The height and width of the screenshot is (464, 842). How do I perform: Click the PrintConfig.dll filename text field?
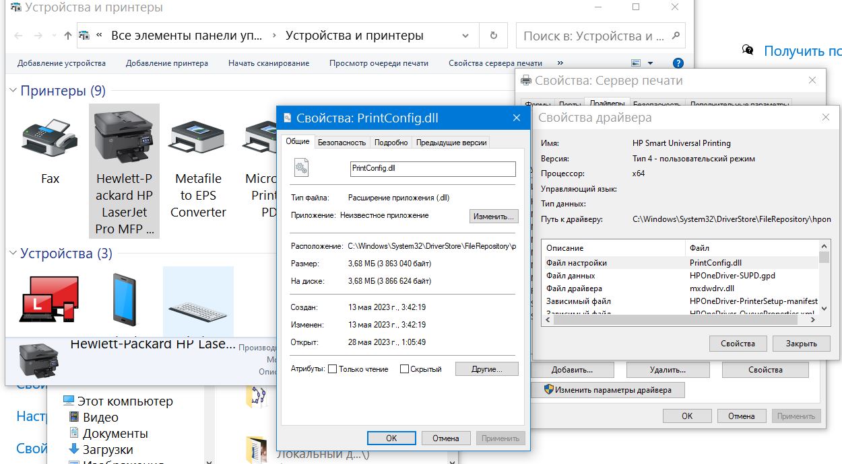[x=433, y=168]
